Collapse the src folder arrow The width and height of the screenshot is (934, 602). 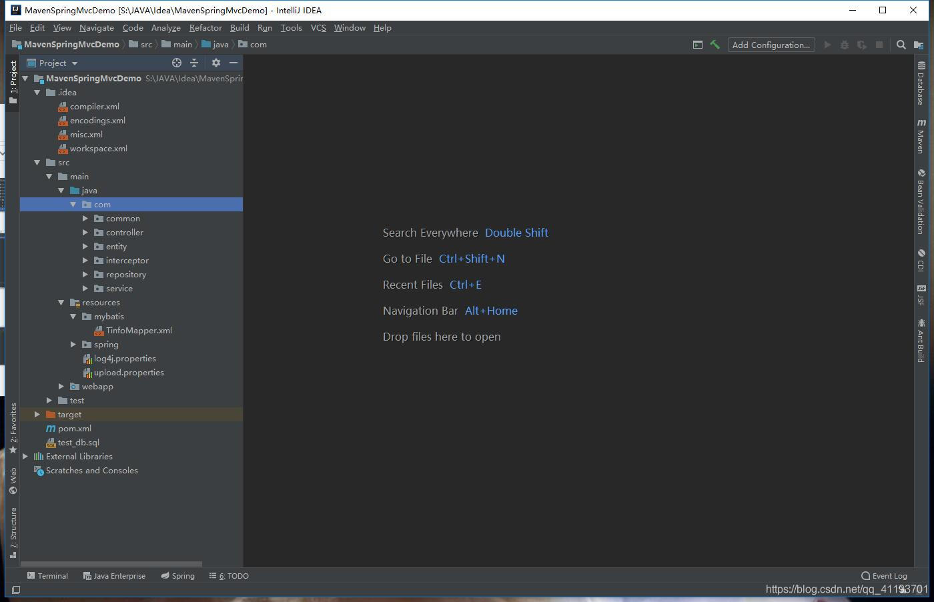(x=37, y=163)
